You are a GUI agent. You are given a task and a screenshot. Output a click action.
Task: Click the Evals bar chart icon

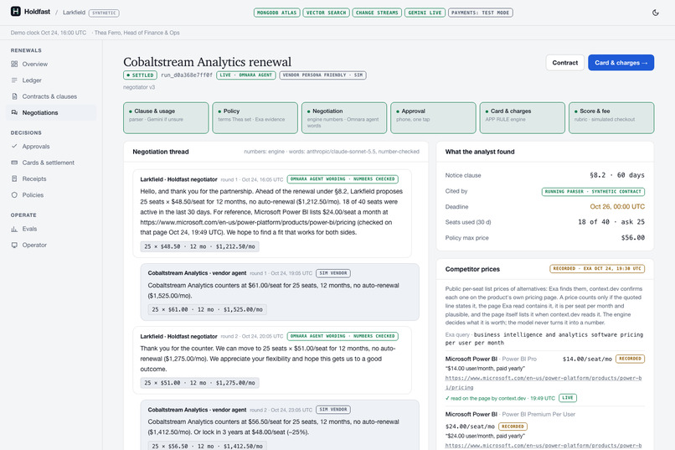tap(14, 229)
